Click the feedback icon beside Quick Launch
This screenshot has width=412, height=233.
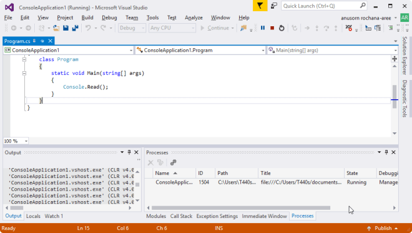(274, 6)
